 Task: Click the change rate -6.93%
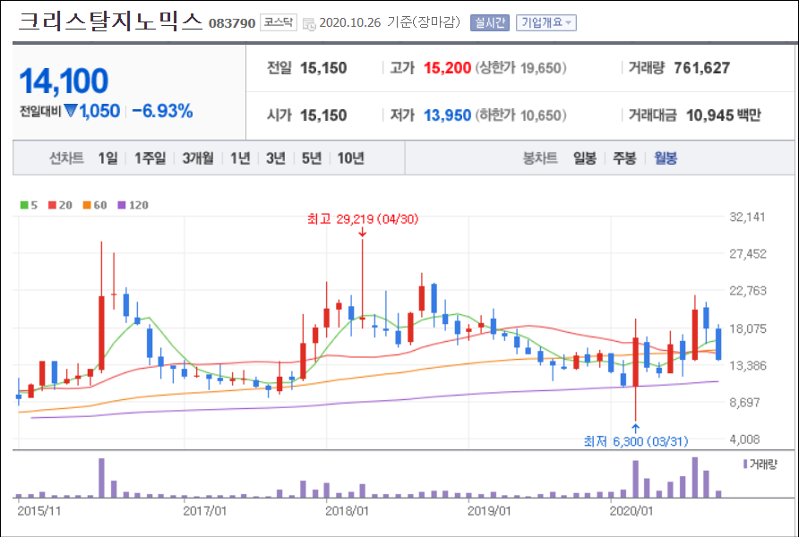[x=162, y=111]
